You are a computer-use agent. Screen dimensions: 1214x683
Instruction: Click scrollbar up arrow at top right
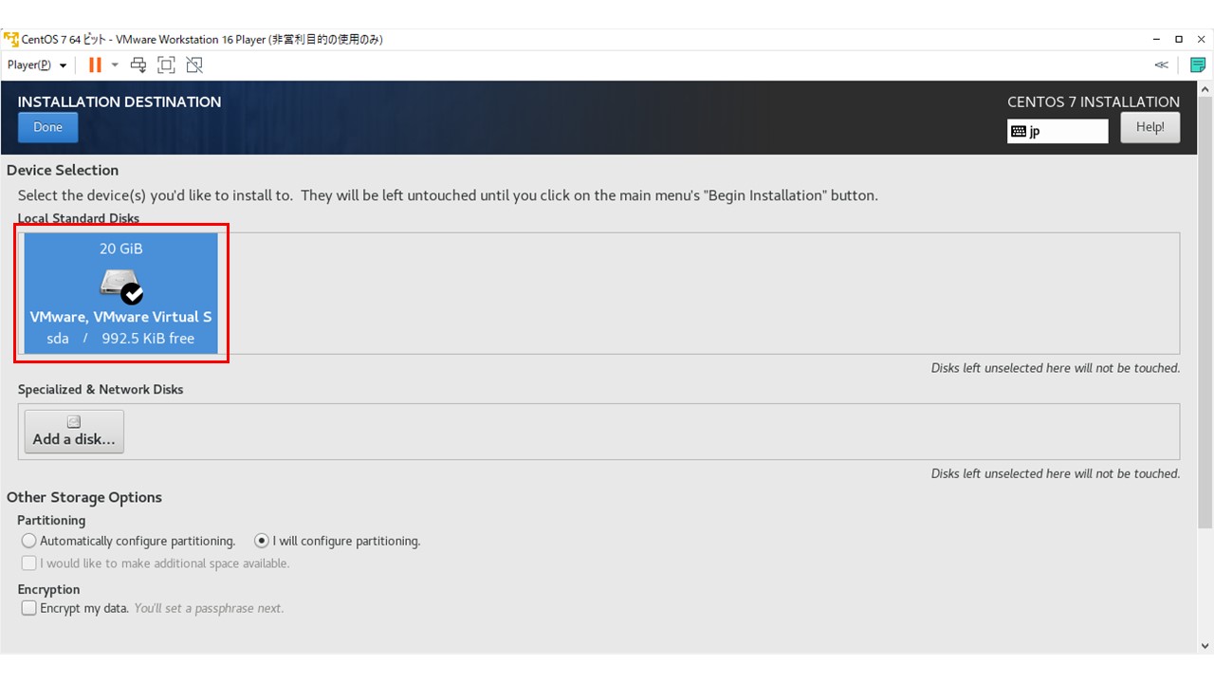coord(1205,88)
